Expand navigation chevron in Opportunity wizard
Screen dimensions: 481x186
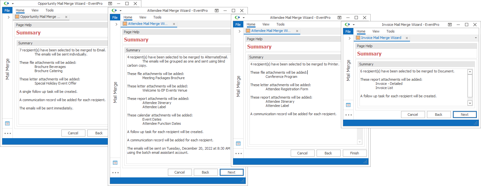[8, 17]
